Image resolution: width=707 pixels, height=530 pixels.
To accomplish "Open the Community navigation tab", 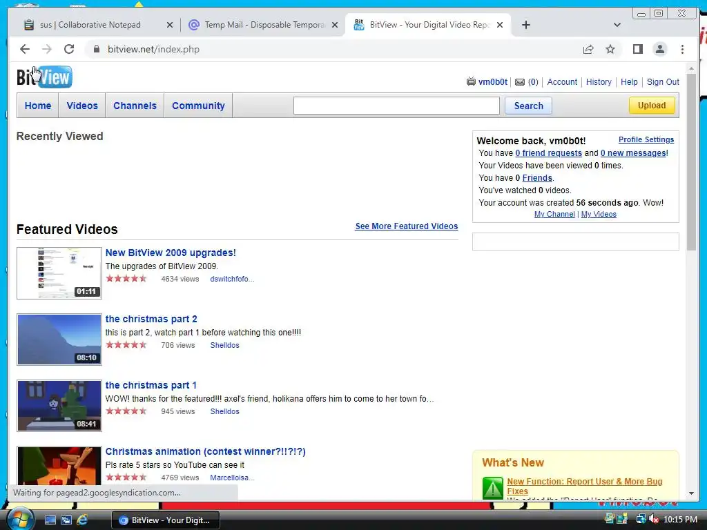I will 198,106.
